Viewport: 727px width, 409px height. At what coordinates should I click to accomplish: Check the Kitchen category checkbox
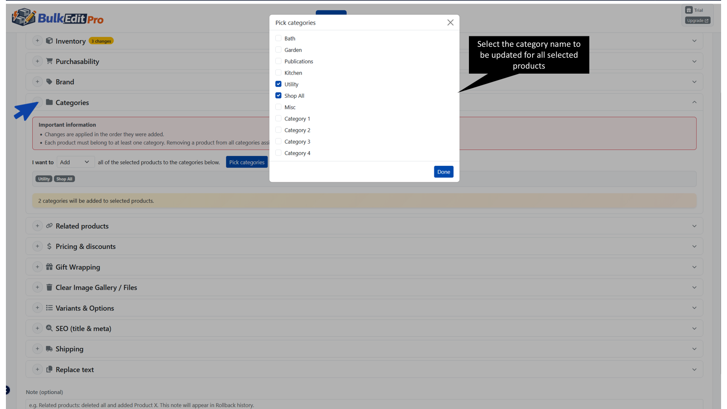coord(279,72)
